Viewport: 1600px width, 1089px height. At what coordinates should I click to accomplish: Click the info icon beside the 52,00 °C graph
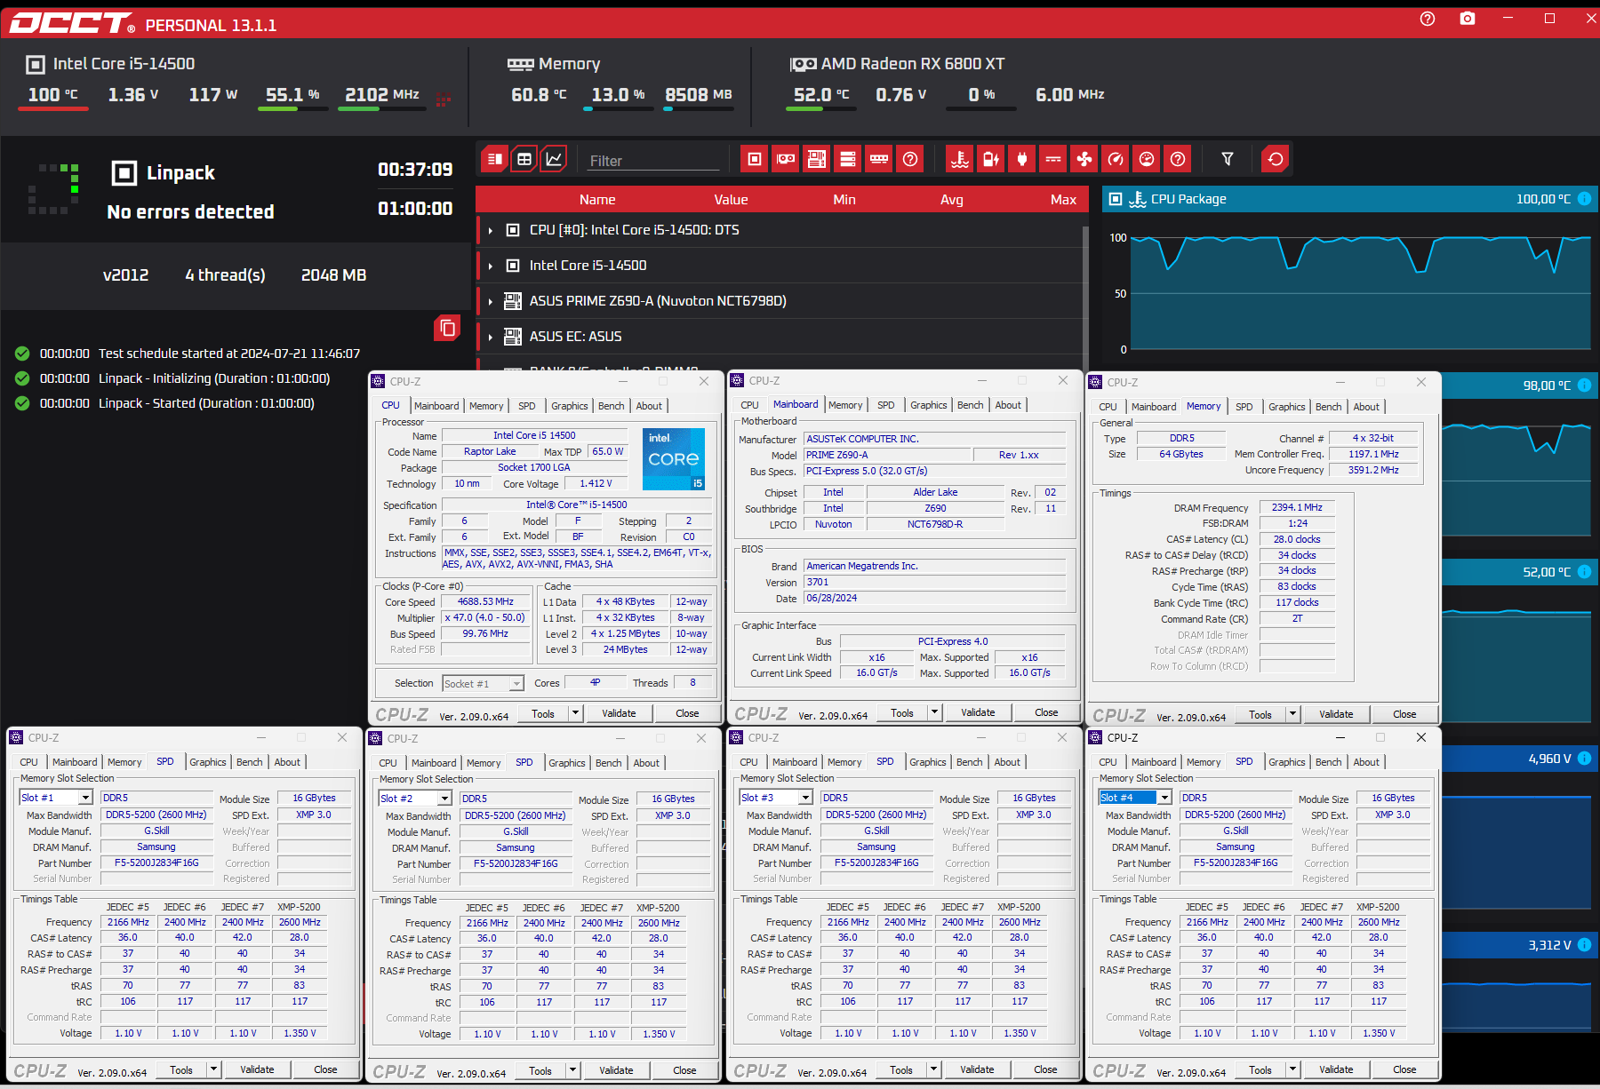click(x=1584, y=572)
